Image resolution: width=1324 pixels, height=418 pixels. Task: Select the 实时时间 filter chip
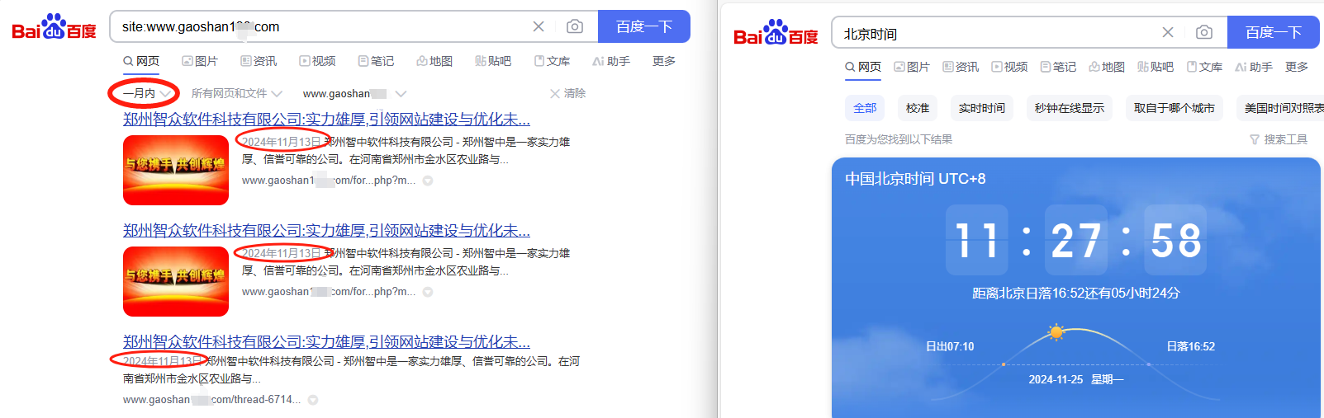click(982, 108)
